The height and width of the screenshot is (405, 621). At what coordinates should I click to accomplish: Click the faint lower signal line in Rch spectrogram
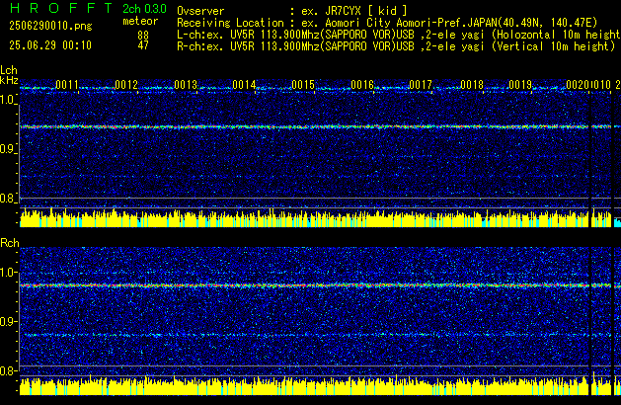[304, 335]
